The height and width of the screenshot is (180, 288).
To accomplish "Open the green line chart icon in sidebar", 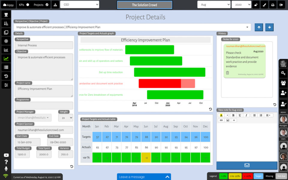I will [6, 58].
